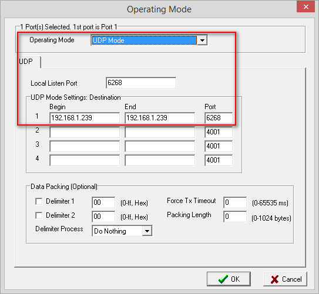
Task: Click the End IP field for destination 1
Action: pyautogui.click(x=160, y=118)
